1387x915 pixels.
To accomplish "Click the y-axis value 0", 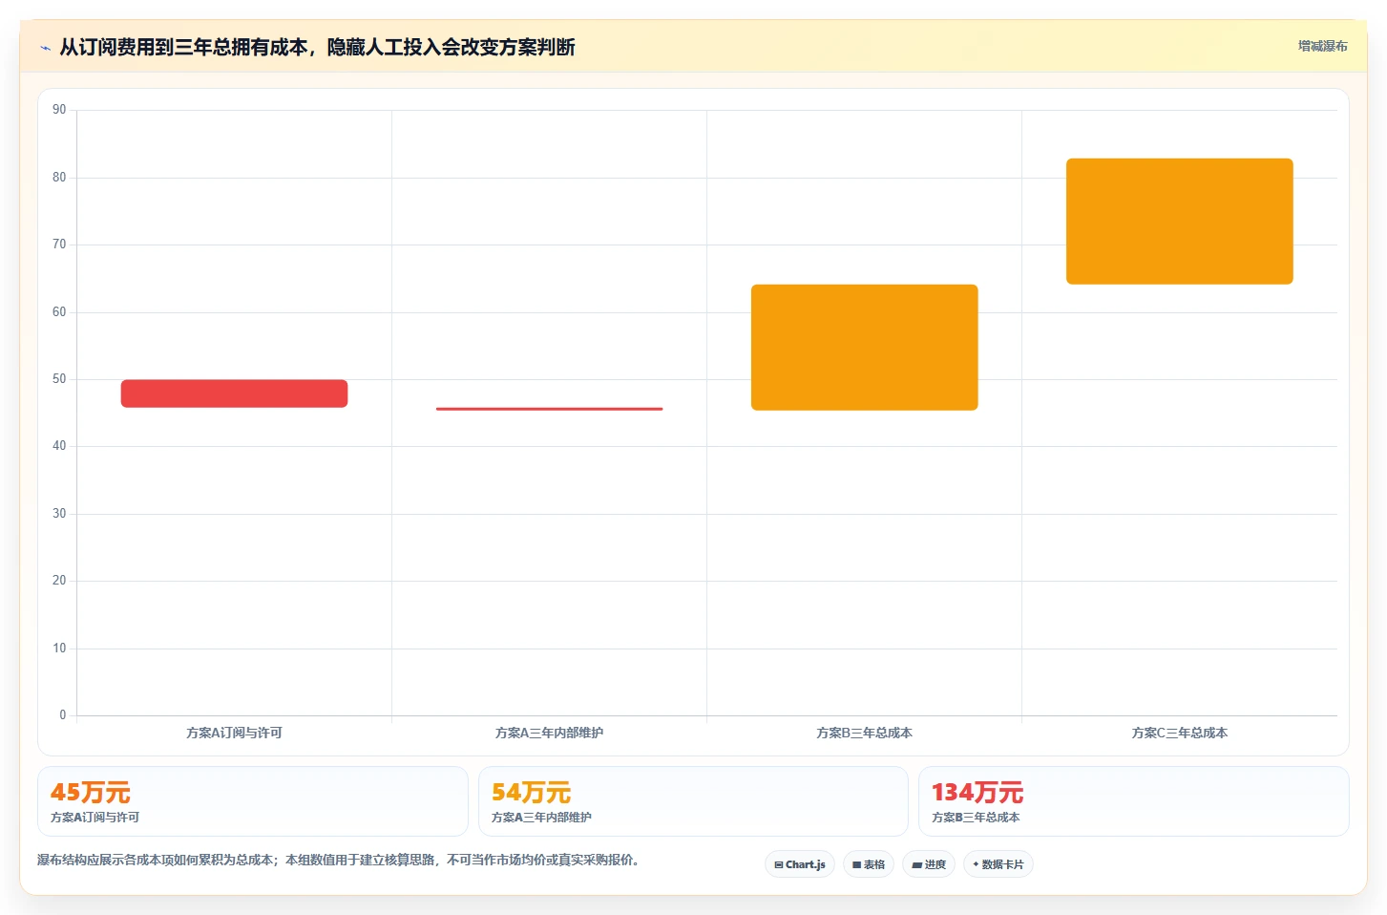I will point(63,714).
